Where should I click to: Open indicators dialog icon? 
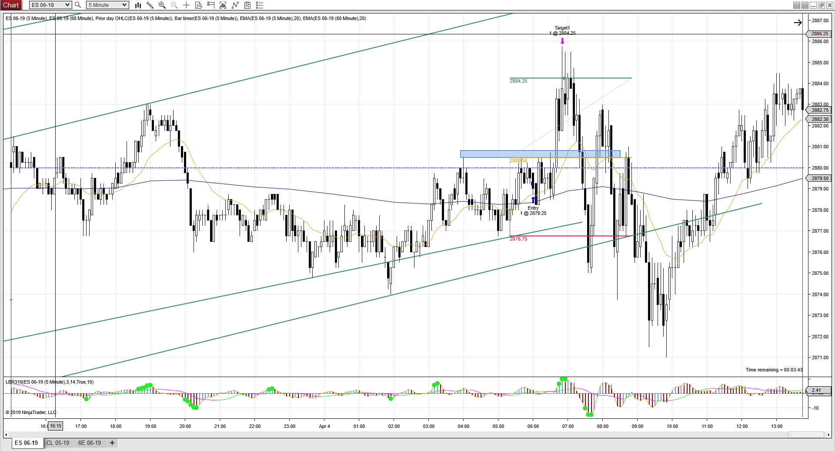tap(235, 5)
